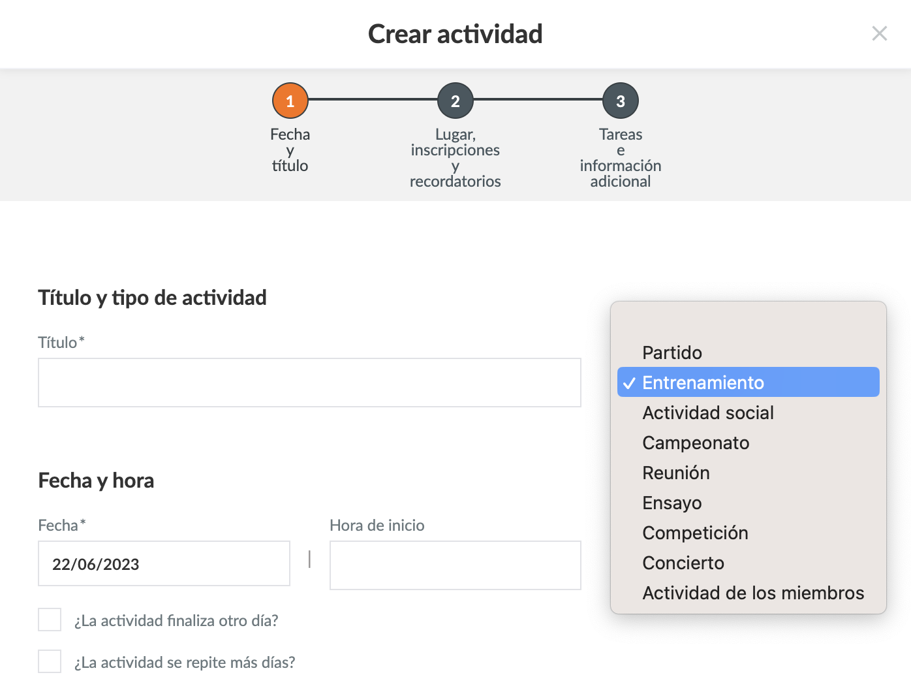Click 'Lugar, inscripciones y recordatorios' step label
The width and height of the screenshot is (911, 692).
click(455, 158)
